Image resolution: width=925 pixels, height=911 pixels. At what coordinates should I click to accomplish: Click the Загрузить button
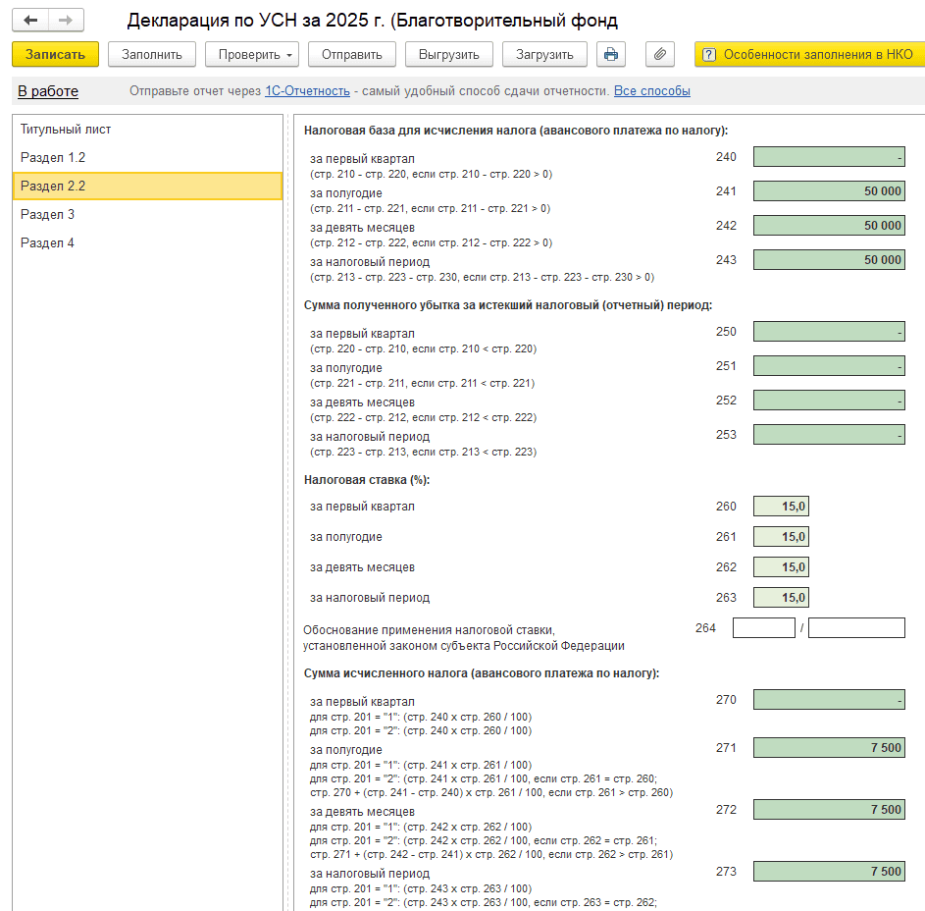(x=544, y=54)
